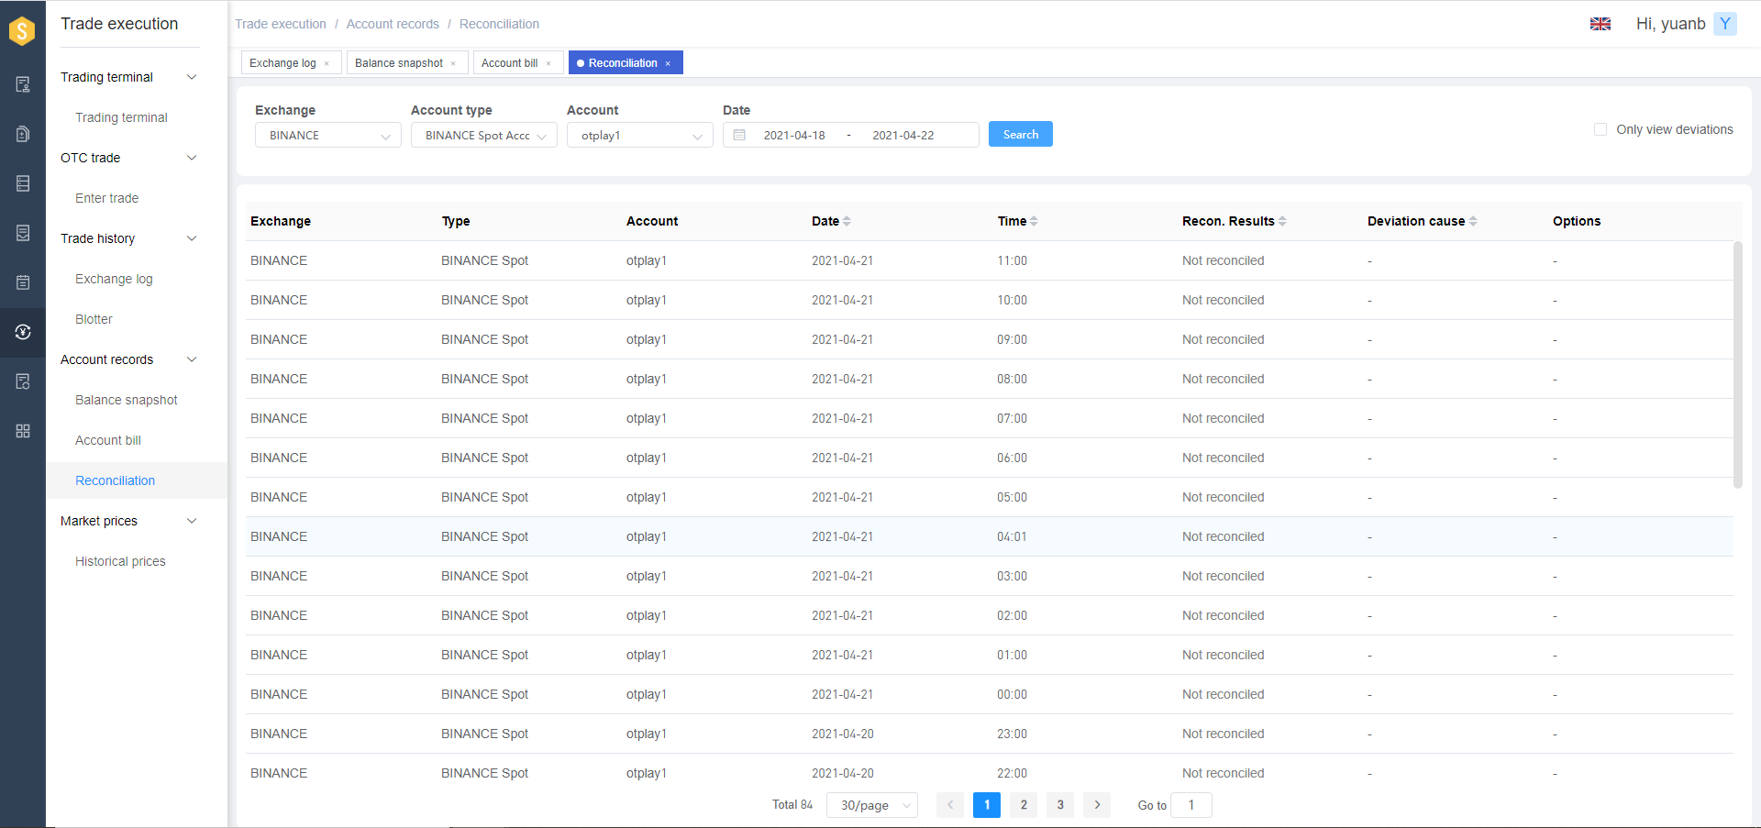Open Trading terminal submenu item
The image size is (1761, 828).
[x=121, y=117]
